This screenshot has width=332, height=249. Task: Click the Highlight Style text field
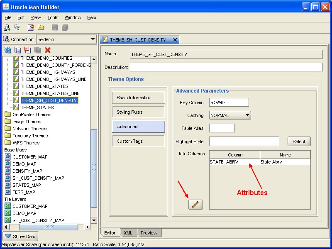(244, 142)
